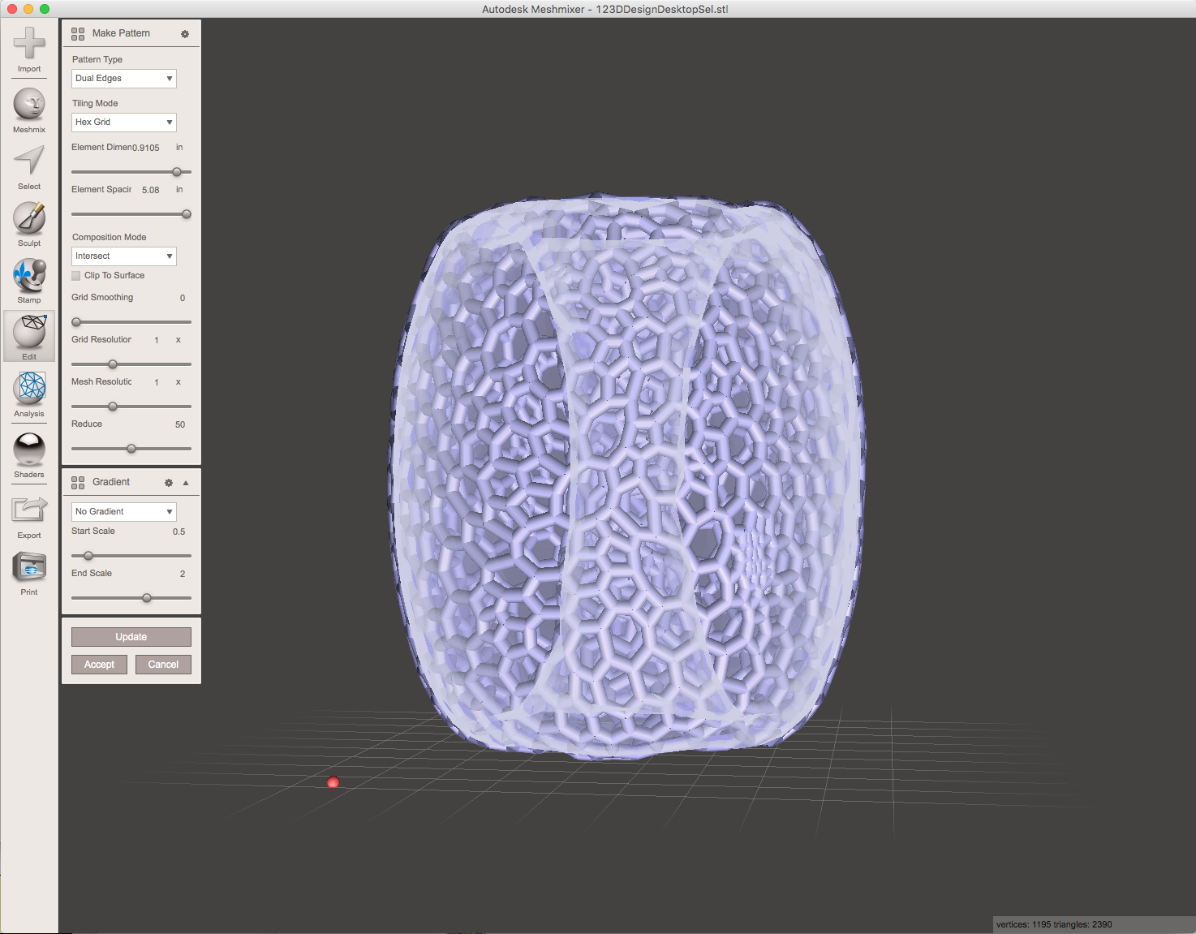Click the Update button
Viewport: 1196px width, 934px height.
(131, 637)
